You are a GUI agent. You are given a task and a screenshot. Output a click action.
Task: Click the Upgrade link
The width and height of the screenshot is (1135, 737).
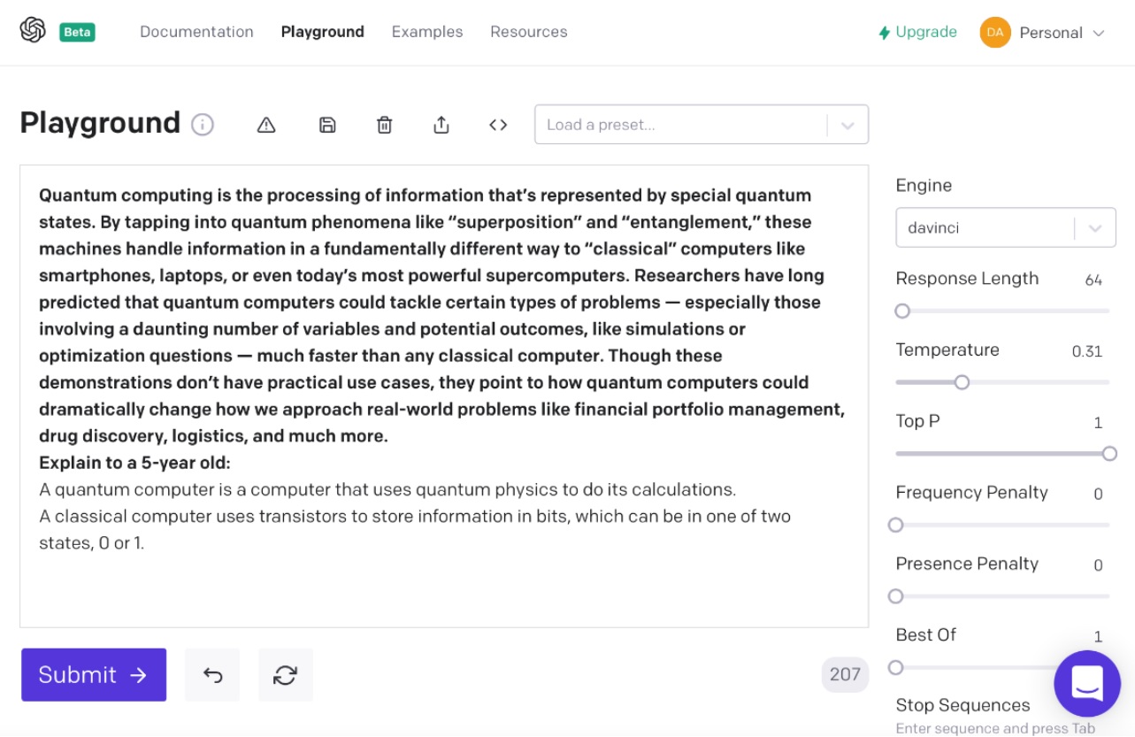click(917, 32)
